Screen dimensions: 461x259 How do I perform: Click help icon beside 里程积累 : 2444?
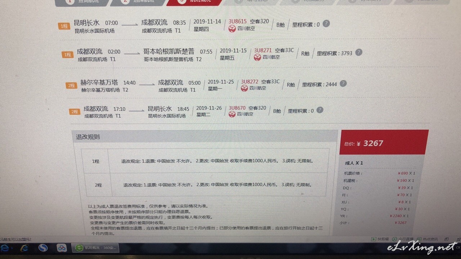(x=343, y=83)
